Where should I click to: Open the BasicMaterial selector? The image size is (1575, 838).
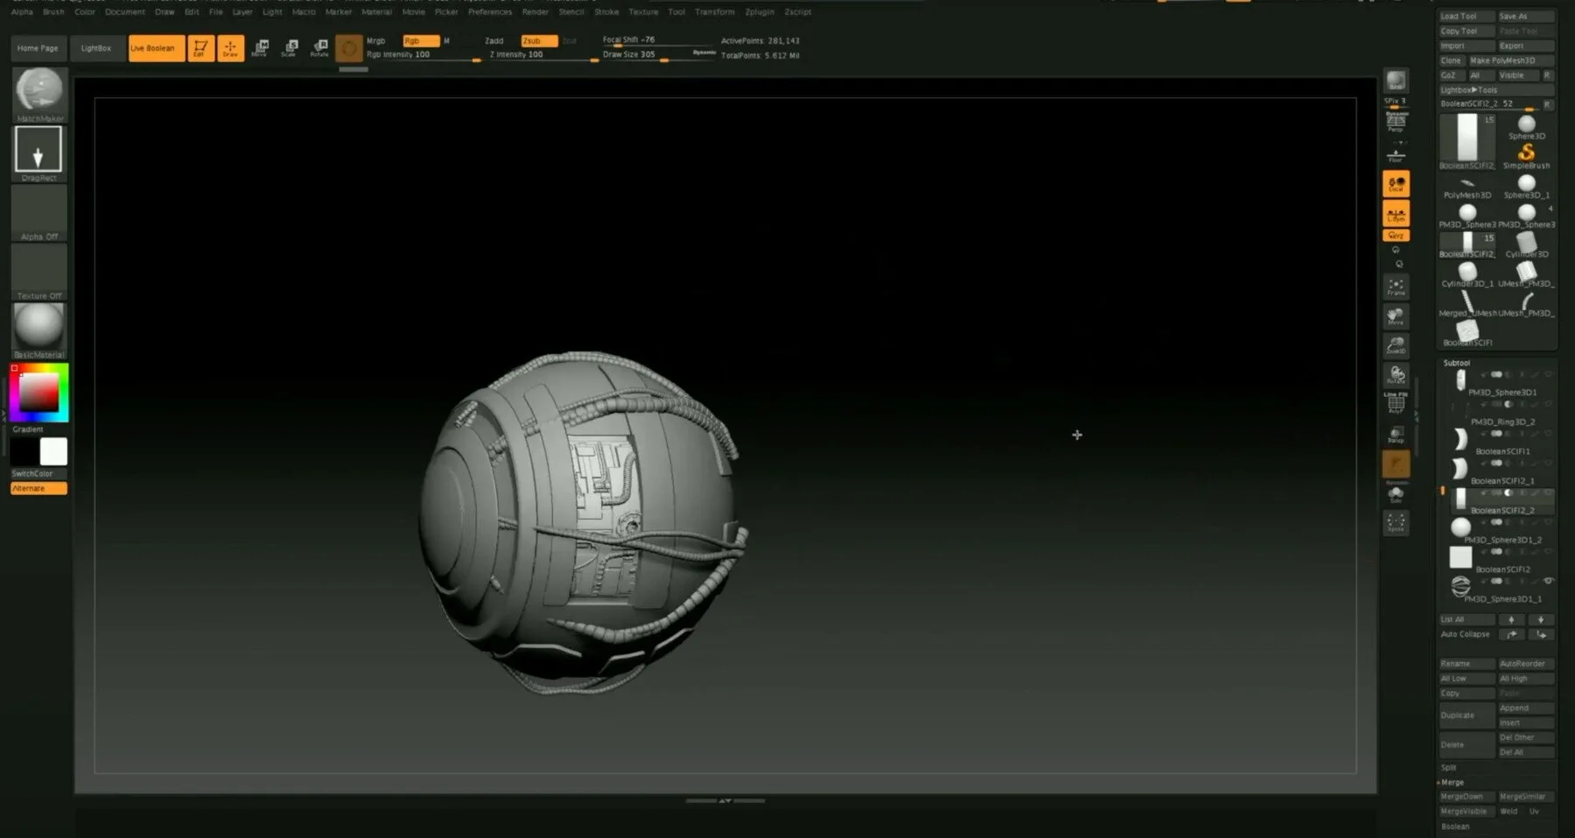point(39,331)
